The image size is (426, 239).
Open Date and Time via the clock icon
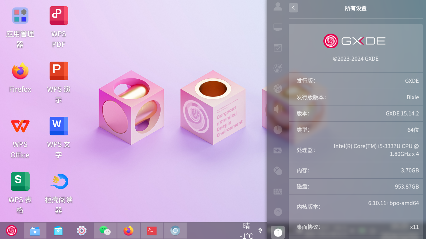[x=278, y=129]
